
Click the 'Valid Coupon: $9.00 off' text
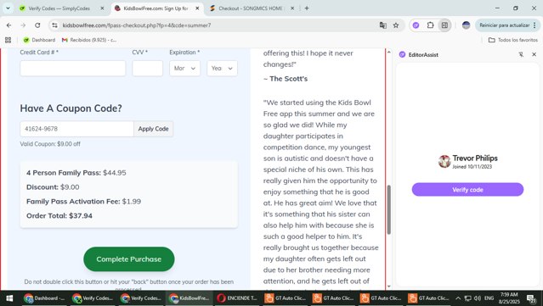[x=50, y=144]
